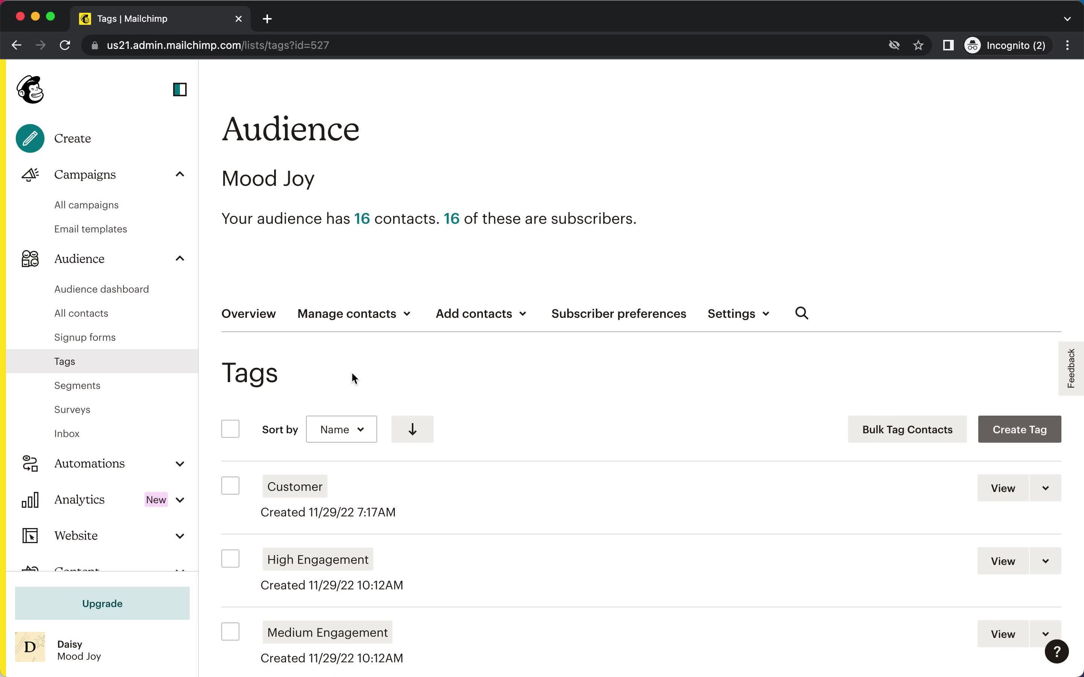
Task: Click the Analytics bar chart icon
Action: coord(30,500)
